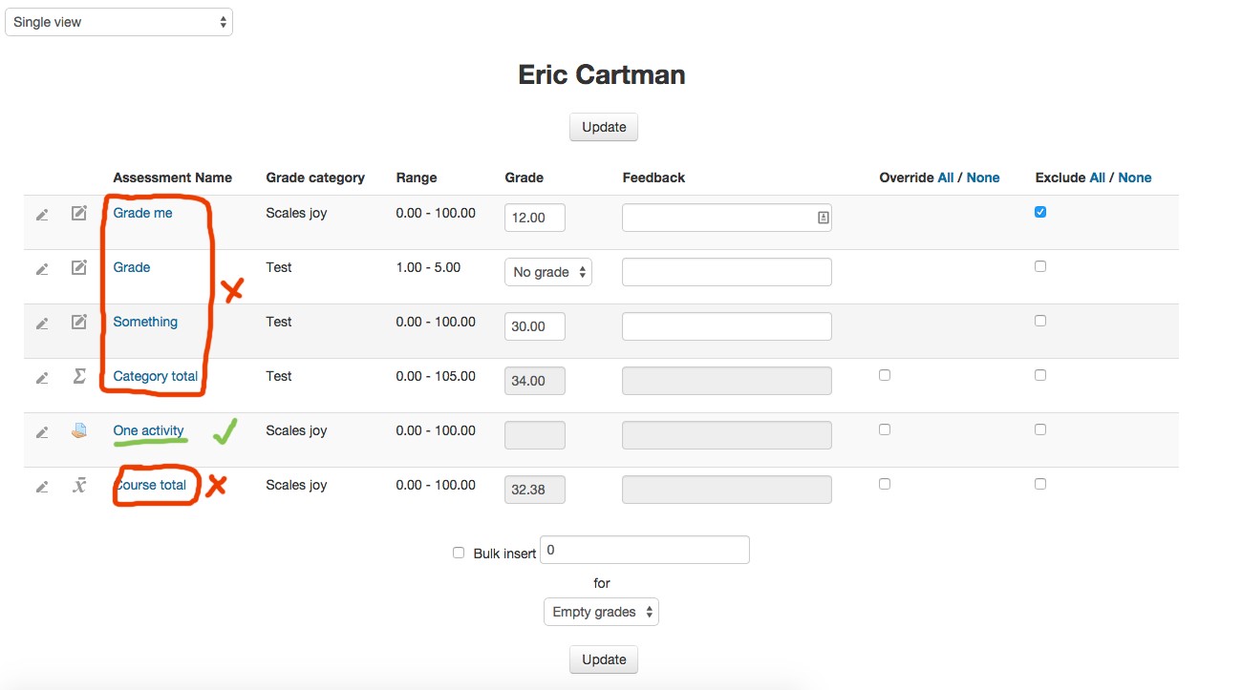
Task: Uncheck Exclude for Grade me
Action: click(1040, 212)
